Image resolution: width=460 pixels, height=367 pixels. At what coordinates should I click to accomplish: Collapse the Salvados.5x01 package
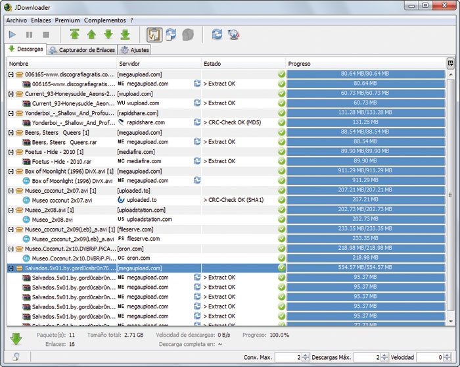(x=11, y=268)
